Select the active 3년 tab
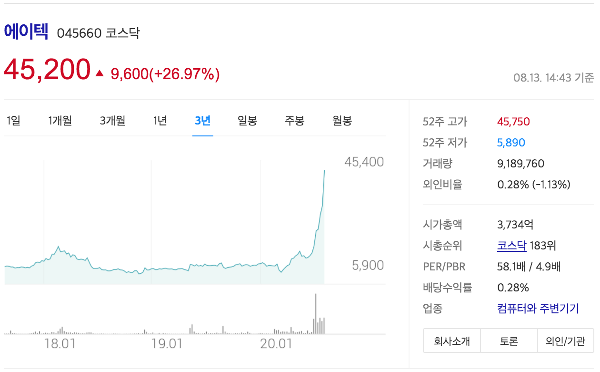Screen dimensions: 600x372 pyautogui.click(x=202, y=121)
